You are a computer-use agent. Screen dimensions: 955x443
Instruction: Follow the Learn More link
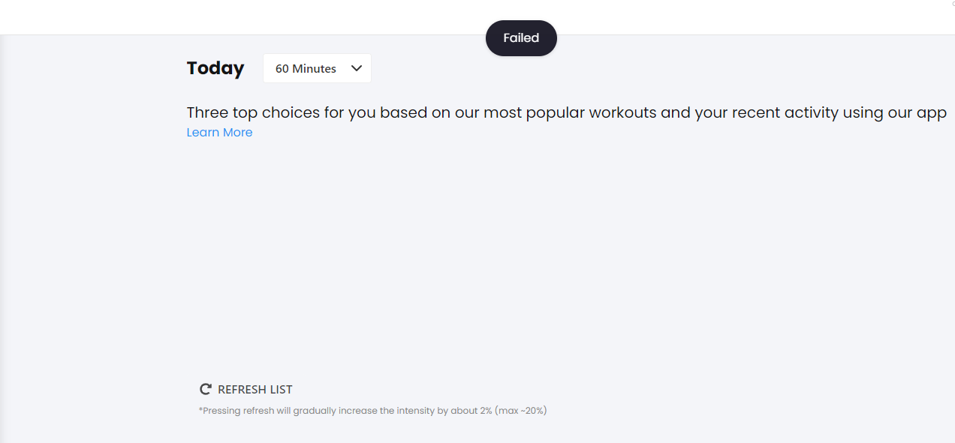219,133
